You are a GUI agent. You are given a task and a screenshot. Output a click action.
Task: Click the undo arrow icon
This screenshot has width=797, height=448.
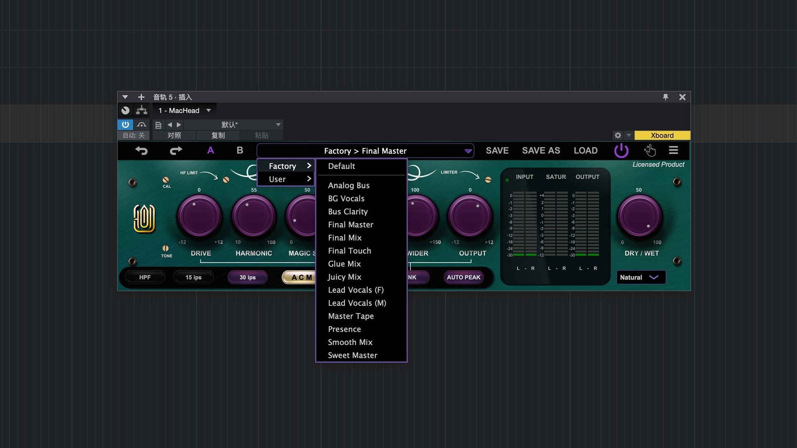(142, 151)
